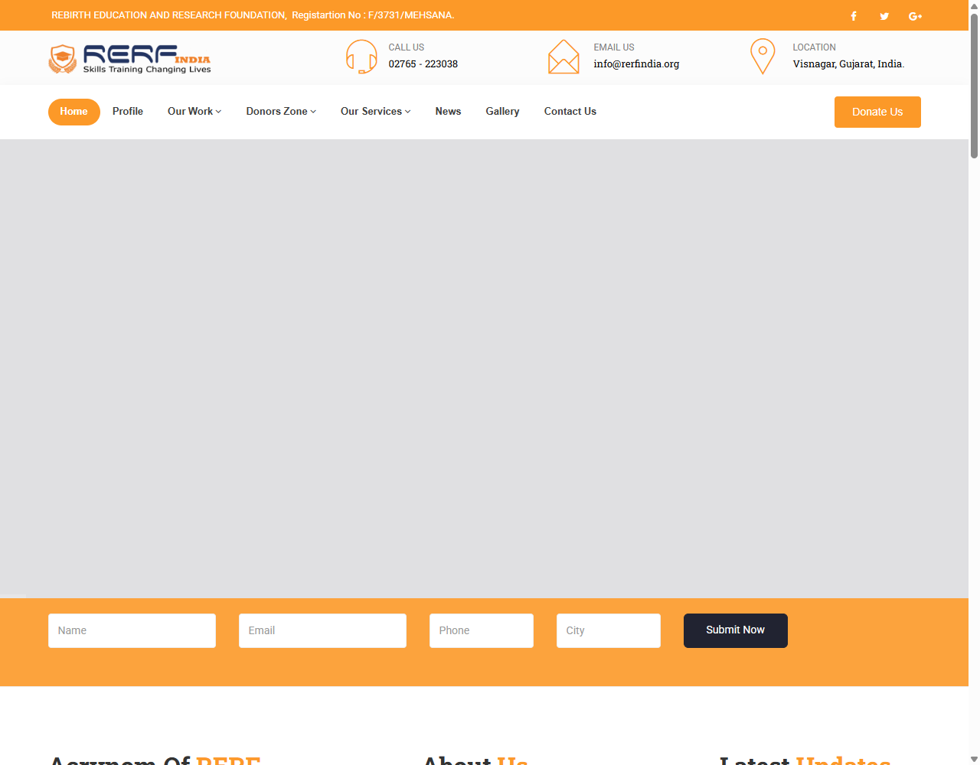Image resolution: width=980 pixels, height=765 pixels.
Task: Click the map pin Location icon
Action: point(763,57)
